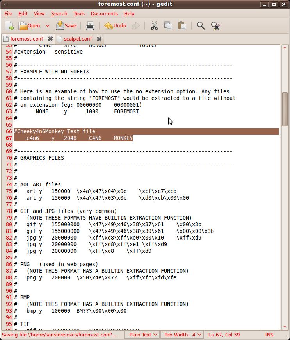Click the 'INS' insert mode indicator
This screenshot has height=340, width=290.
click(269, 335)
